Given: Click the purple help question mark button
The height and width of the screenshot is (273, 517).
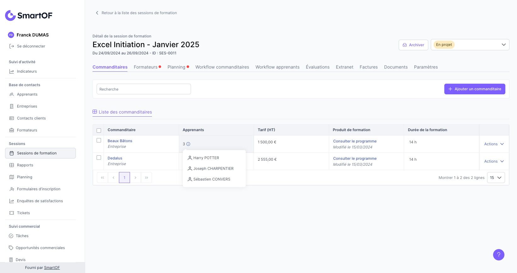Looking at the screenshot, I should tap(498, 255).
